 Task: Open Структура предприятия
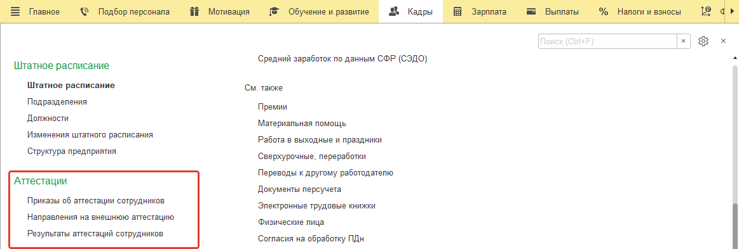point(72,151)
